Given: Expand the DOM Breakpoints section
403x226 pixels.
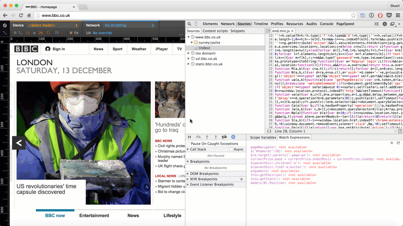Looking at the screenshot, I should tap(188, 174).
